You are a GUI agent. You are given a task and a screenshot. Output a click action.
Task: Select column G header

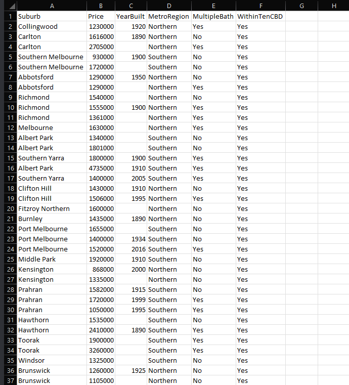[301, 6]
